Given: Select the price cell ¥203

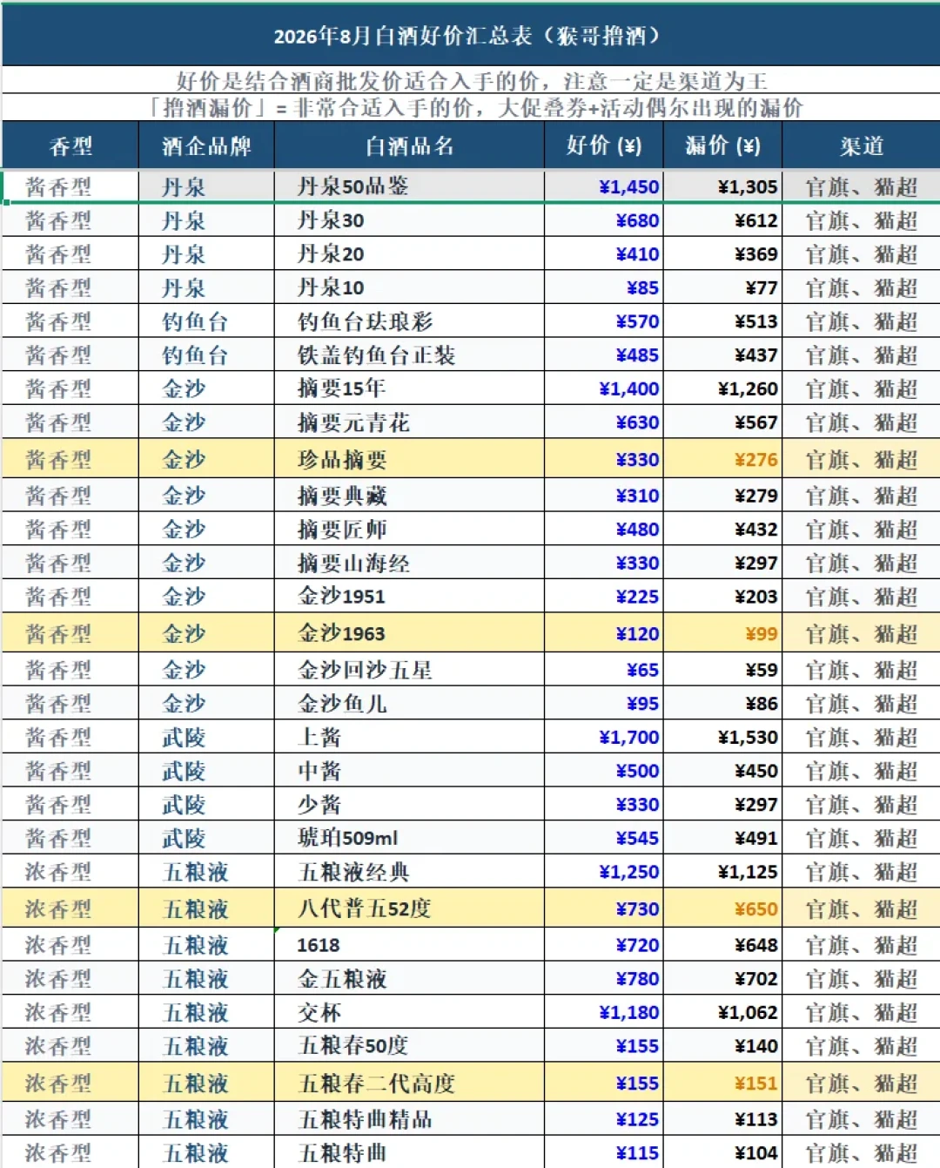Looking at the screenshot, I should tap(722, 597).
